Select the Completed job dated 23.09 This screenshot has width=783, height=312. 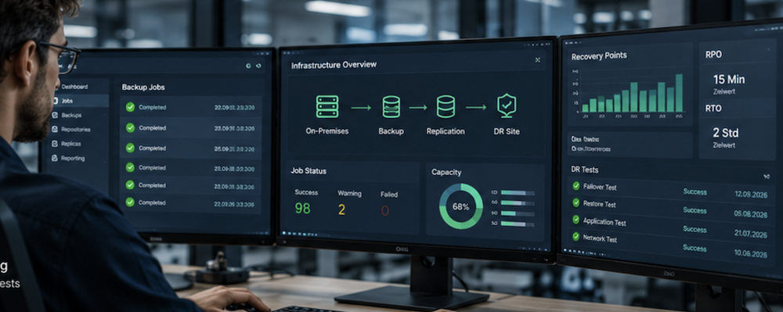pos(191,185)
